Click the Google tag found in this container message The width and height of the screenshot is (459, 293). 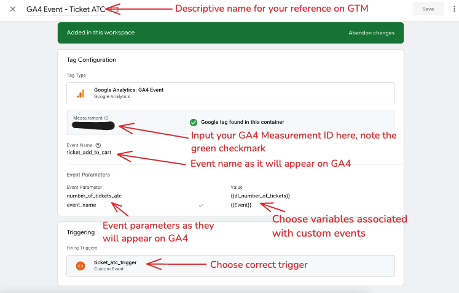point(242,122)
